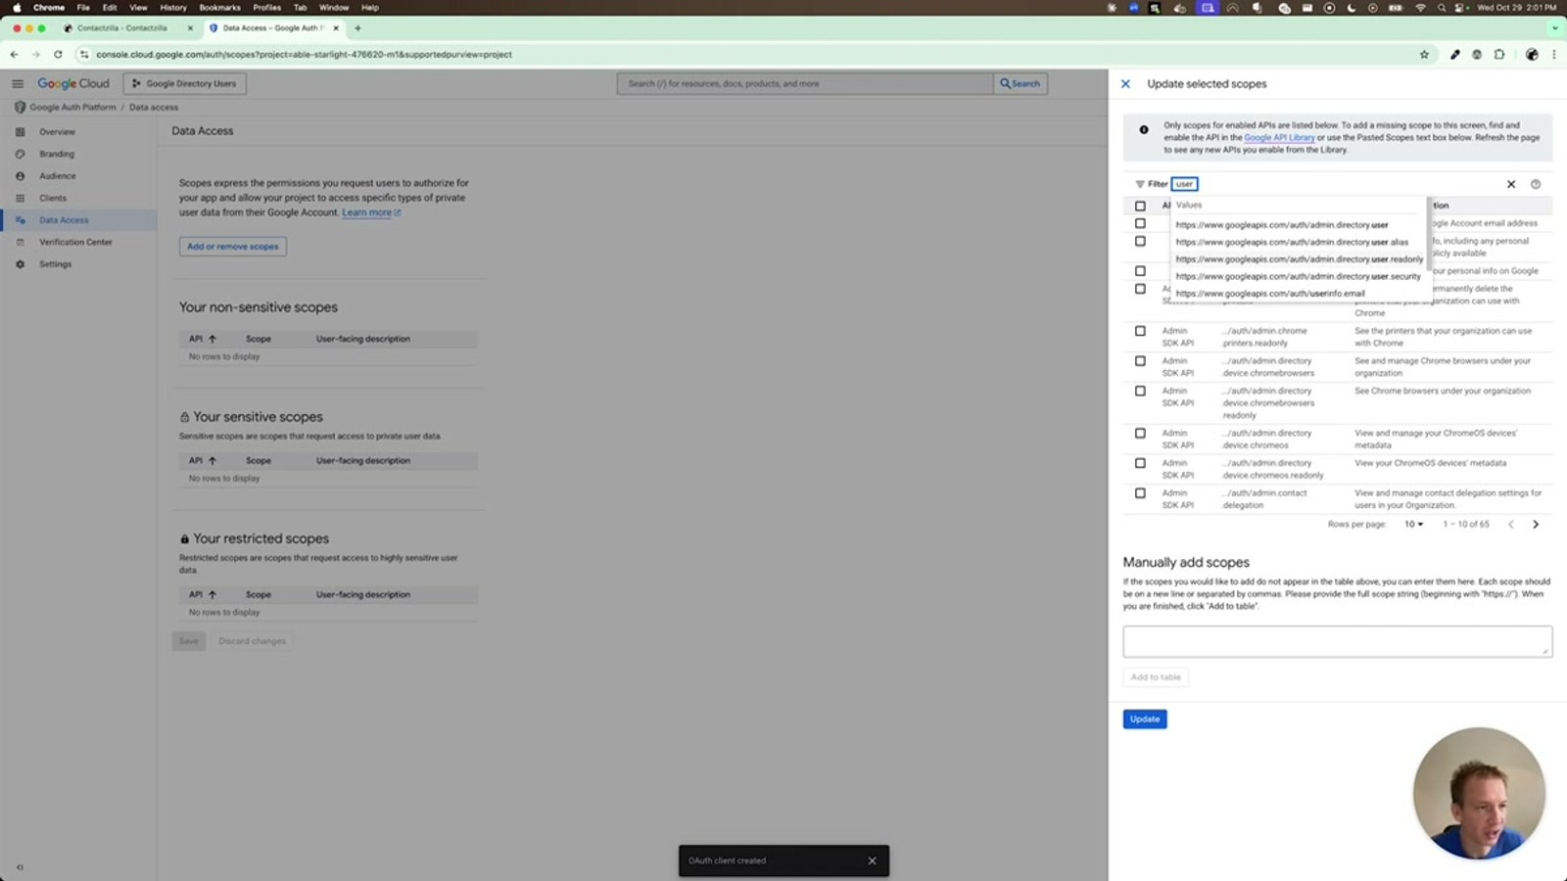Check the admin.directory.device.chromeos scope

tap(1140, 433)
